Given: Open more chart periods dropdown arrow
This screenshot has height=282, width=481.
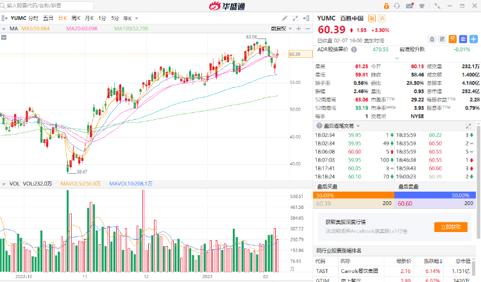Looking at the screenshot, I should tap(137, 19).
